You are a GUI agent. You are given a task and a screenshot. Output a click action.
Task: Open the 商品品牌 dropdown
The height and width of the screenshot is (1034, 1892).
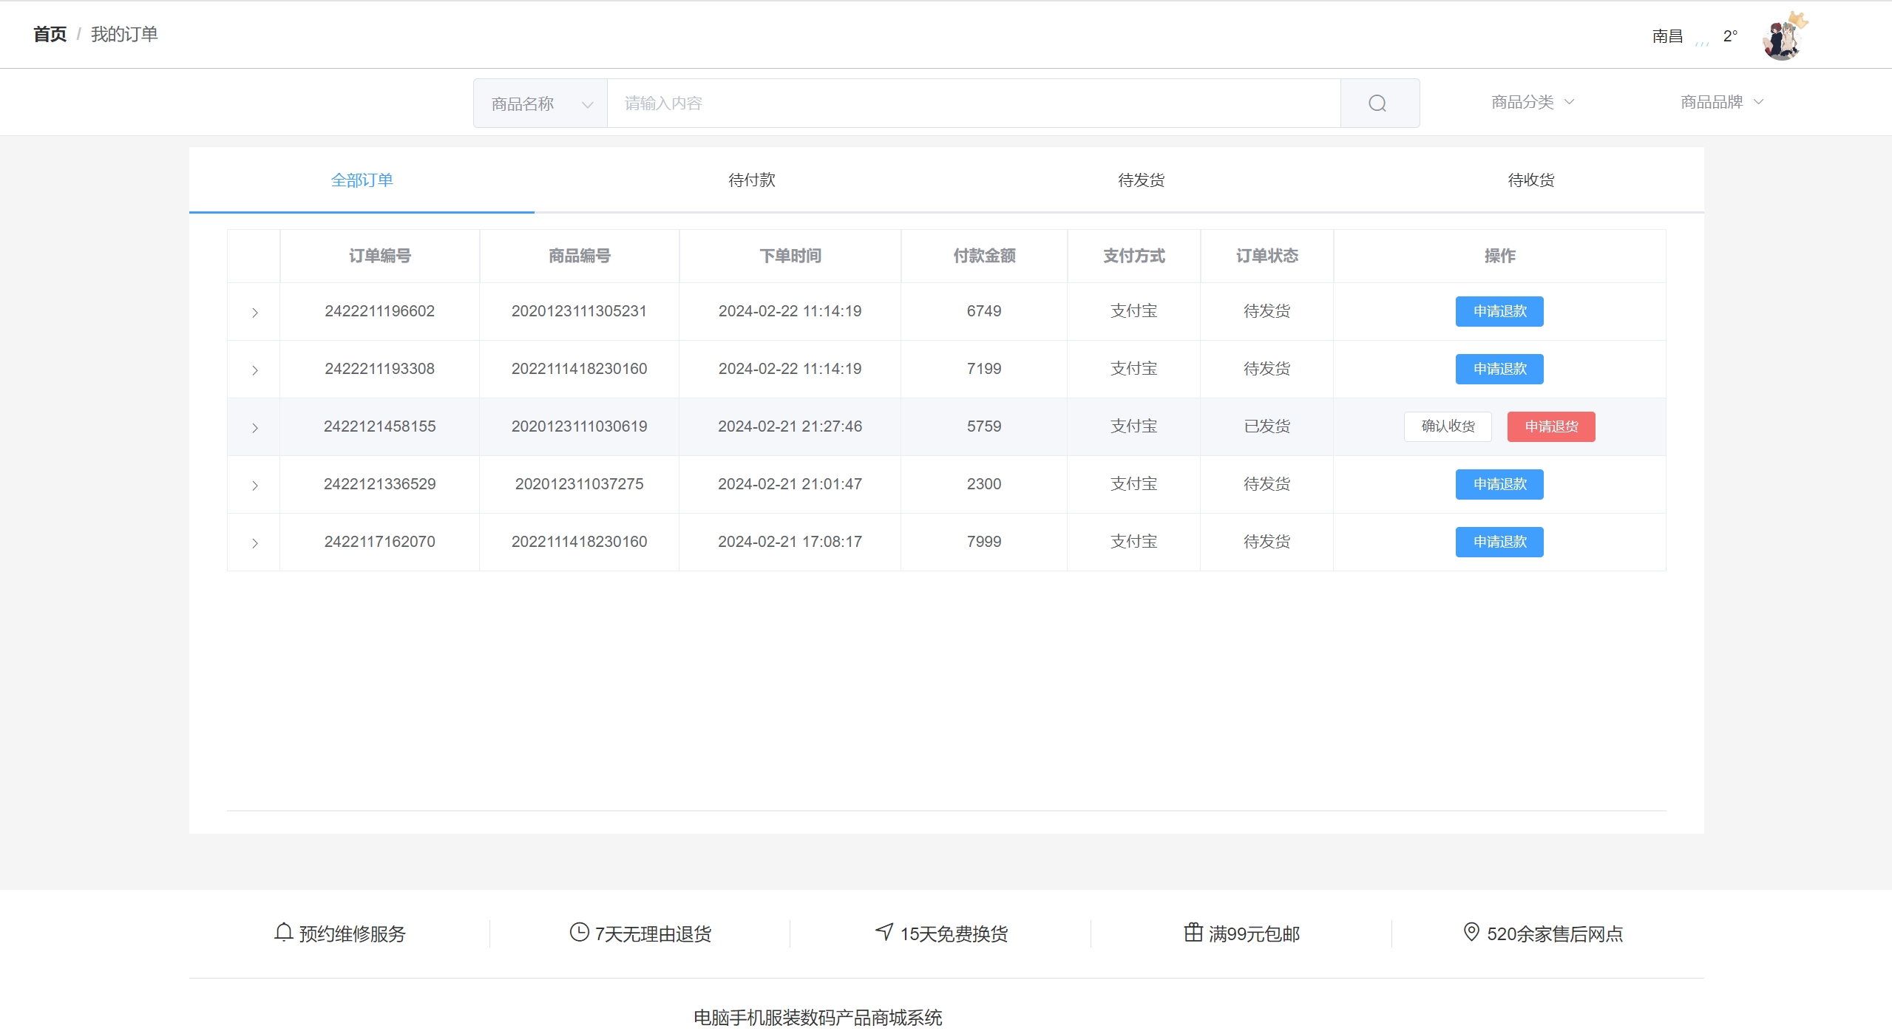1721,102
